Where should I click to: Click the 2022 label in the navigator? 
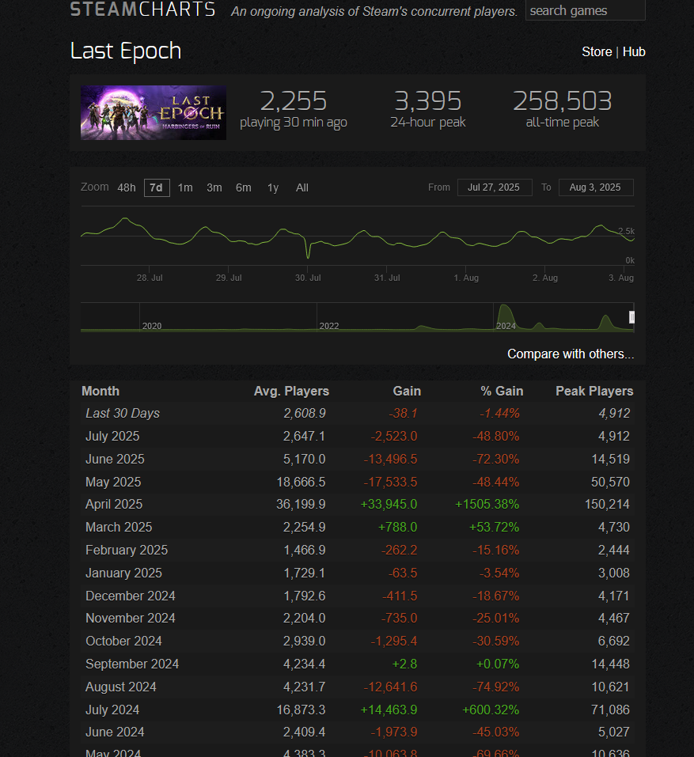click(329, 326)
